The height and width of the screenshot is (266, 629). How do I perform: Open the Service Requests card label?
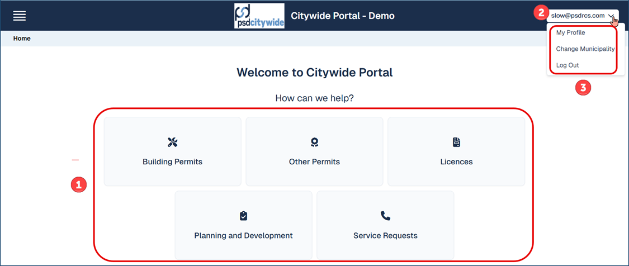click(385, 235)
